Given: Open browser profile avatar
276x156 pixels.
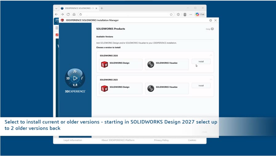Looking at the screenshot, I should (185, 14).
